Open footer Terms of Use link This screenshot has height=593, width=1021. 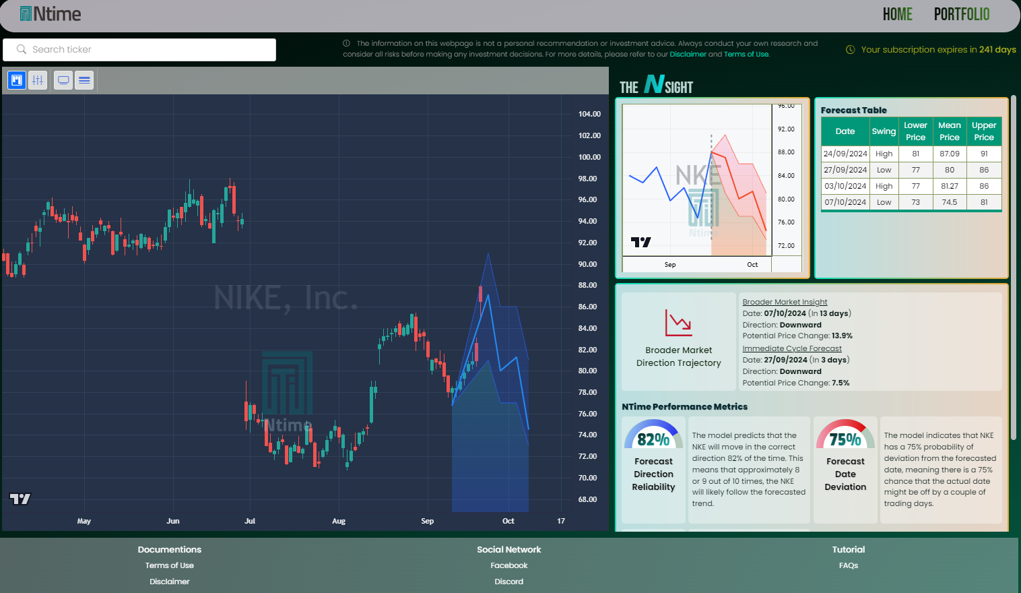pos(170,565)
